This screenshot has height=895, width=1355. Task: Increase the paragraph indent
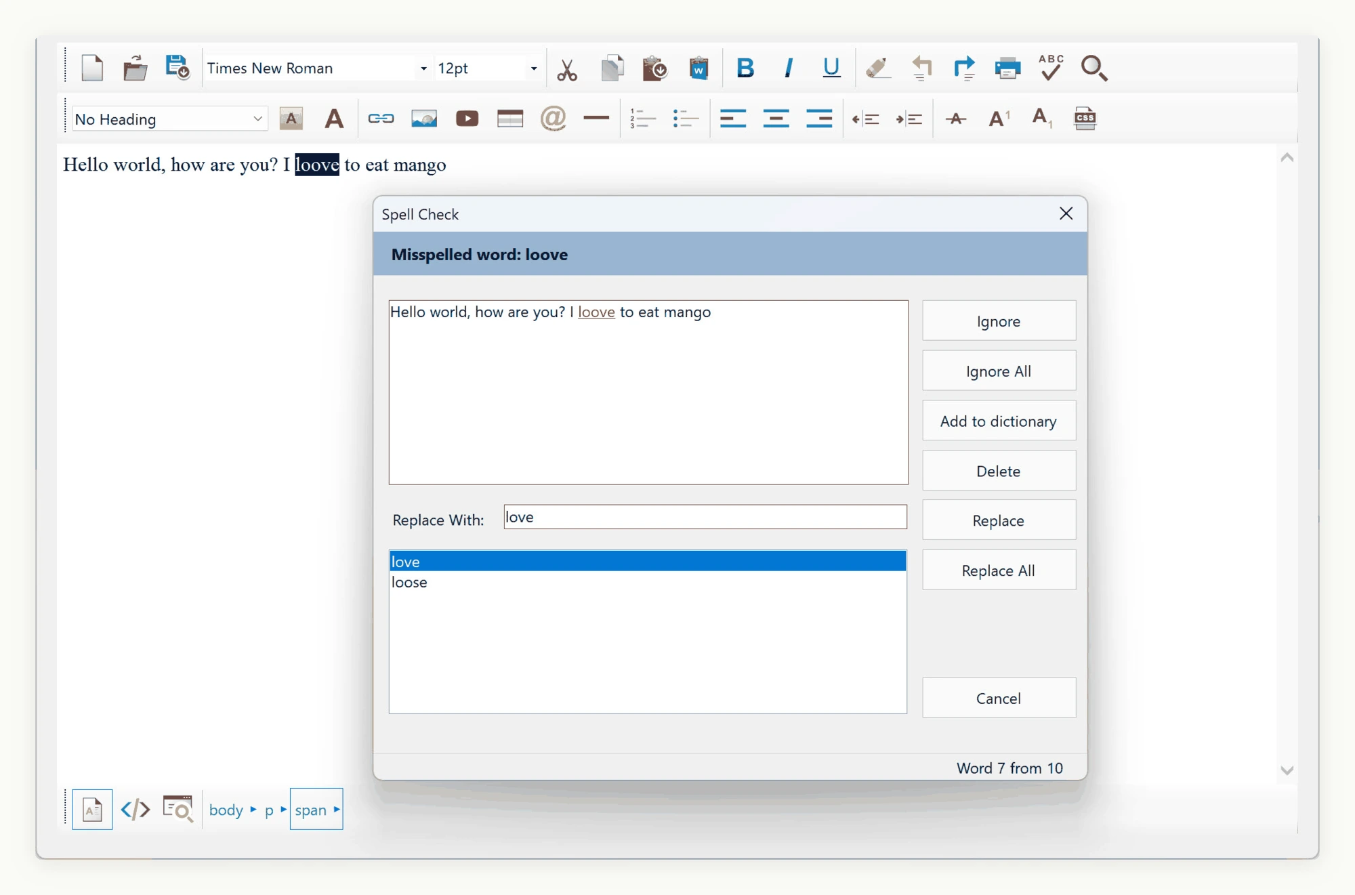909,119
